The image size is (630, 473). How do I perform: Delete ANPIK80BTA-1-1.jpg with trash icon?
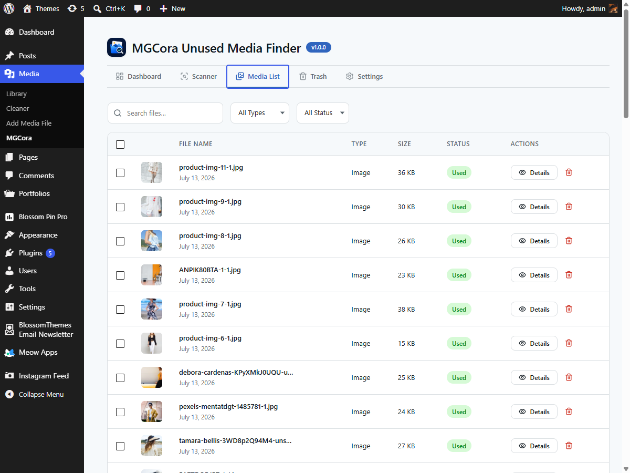pyautogui.click(x=569, y=275)
